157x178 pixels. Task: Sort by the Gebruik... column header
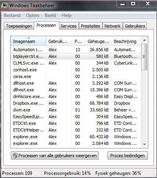tap(58, 41)
